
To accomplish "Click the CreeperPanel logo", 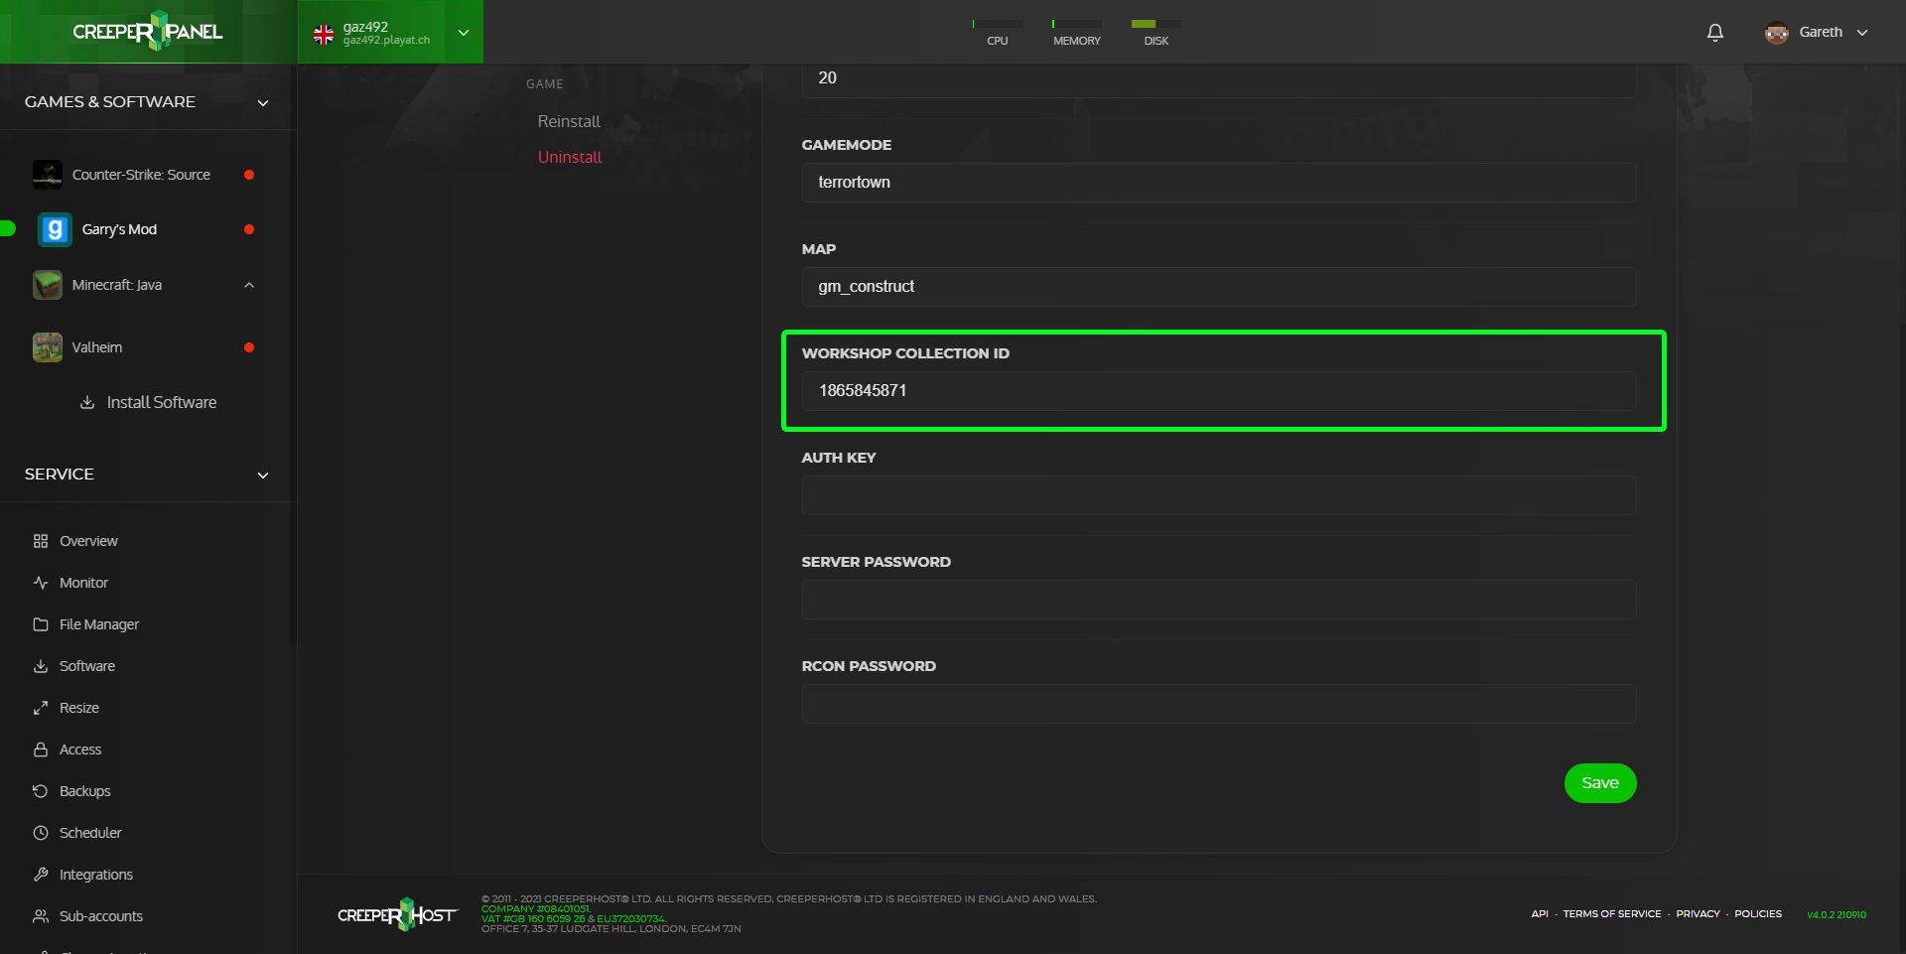I will [148, 31].
